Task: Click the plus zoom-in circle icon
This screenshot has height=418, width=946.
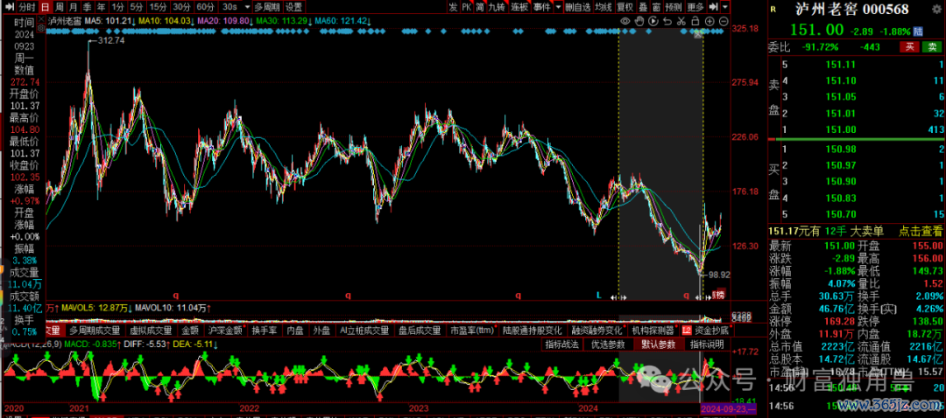Action: [x=709, y=21]
